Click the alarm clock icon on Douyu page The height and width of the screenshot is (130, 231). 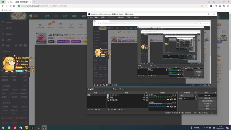tap(71, 24)
